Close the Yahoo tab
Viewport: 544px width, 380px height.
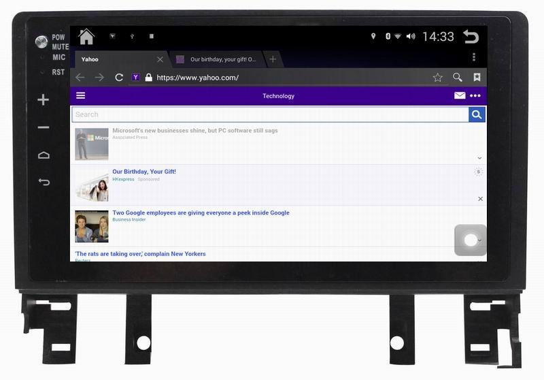click(x=160, y=59)
